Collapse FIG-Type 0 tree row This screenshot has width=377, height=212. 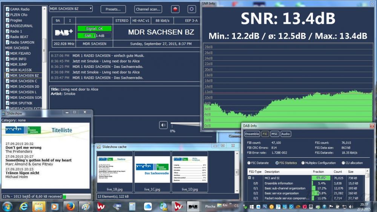tap(249, 178)
